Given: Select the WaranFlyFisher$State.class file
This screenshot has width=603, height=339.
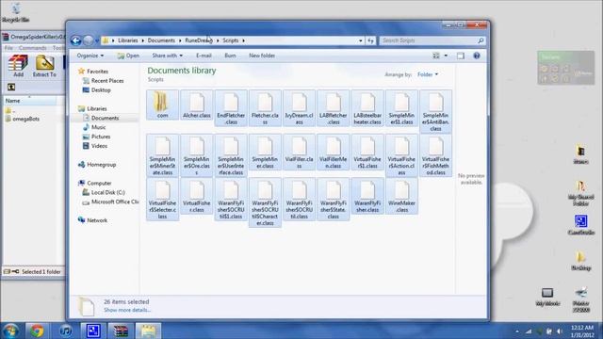Looking at the screenshot, I should 334,199.
